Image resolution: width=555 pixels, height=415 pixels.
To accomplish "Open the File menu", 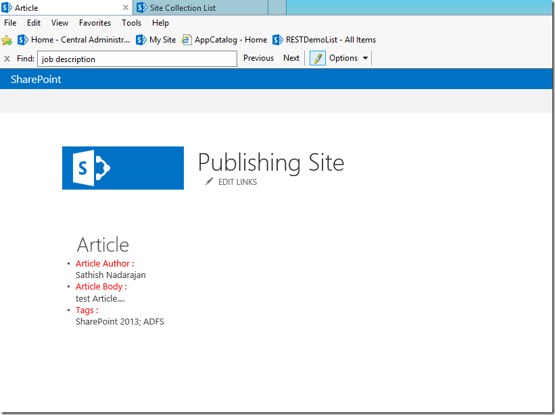I will pos(10,23).
